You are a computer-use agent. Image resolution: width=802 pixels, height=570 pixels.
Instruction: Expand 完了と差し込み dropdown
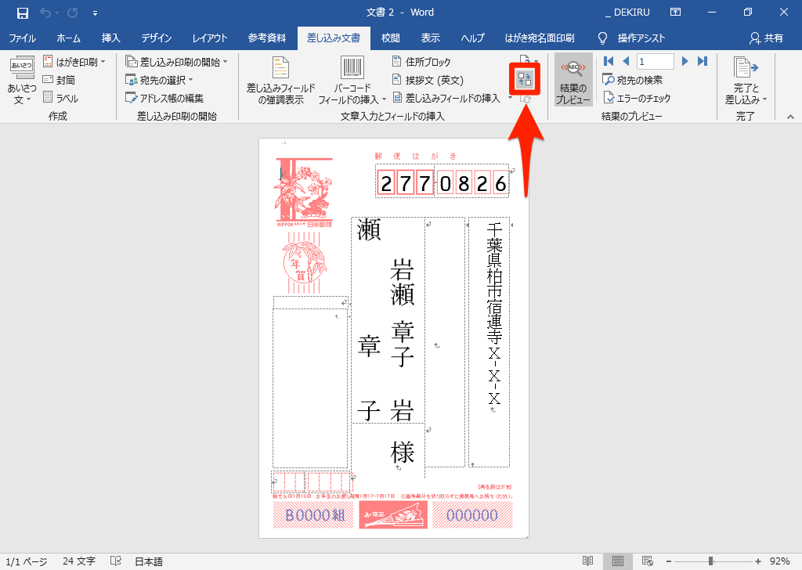(x=746, y=82)
